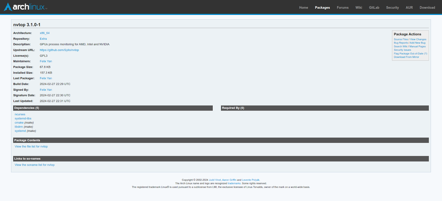
Task: Click Felix Yan in the Maintainers row
Action: [46, 61]
